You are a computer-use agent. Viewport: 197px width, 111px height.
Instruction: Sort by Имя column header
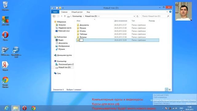(x=78, y=21)
